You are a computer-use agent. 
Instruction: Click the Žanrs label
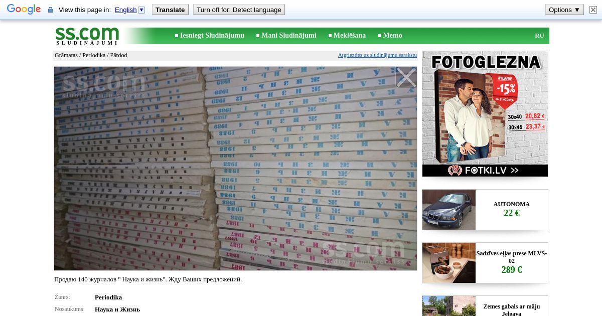coord(62,297)
